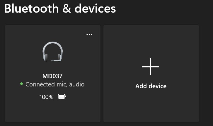Click the MD037 headset icon

point(52,52)
